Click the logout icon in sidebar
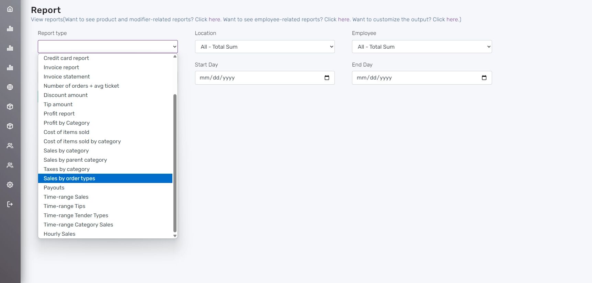592x283 pixels. (x=10, y=204)
